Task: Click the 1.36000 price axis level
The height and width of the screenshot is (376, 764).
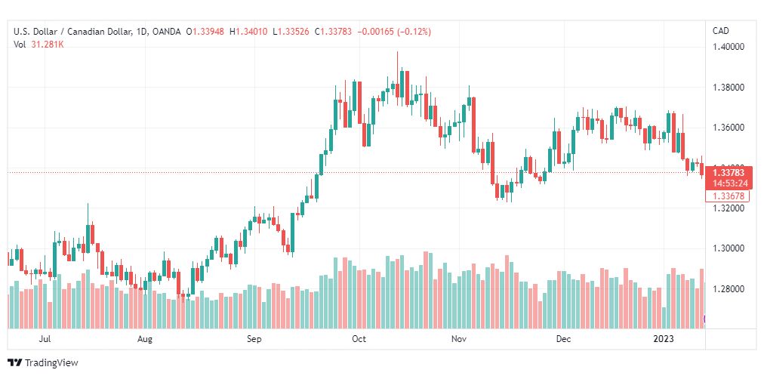Action: point(727,128)
